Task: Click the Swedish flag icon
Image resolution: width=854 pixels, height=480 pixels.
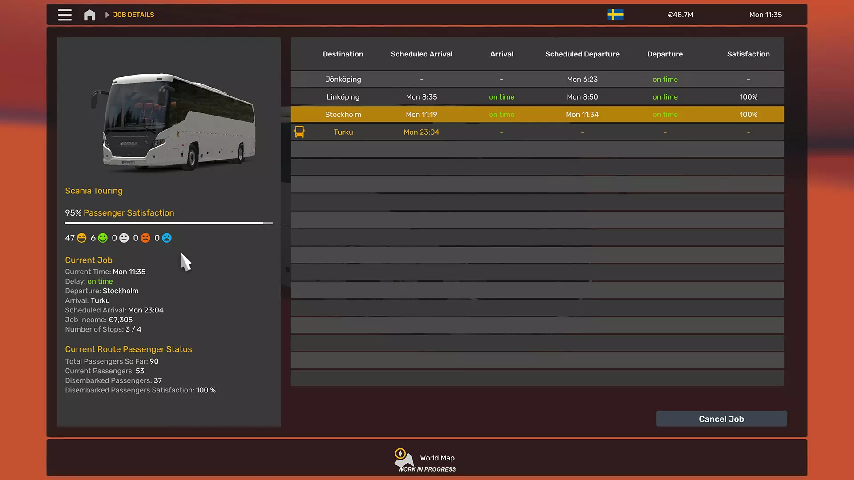Action: [615, 15]
